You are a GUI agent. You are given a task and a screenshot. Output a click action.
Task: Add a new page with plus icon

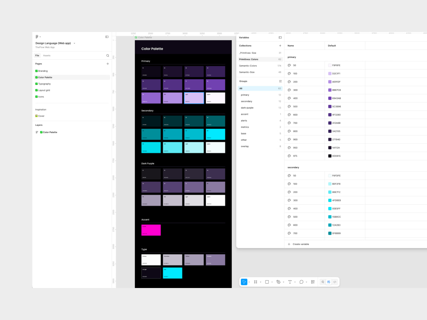(x=108, y=64)
